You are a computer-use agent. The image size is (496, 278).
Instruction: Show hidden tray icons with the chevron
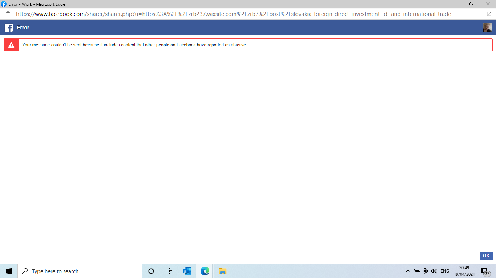(x=408, y=271)
